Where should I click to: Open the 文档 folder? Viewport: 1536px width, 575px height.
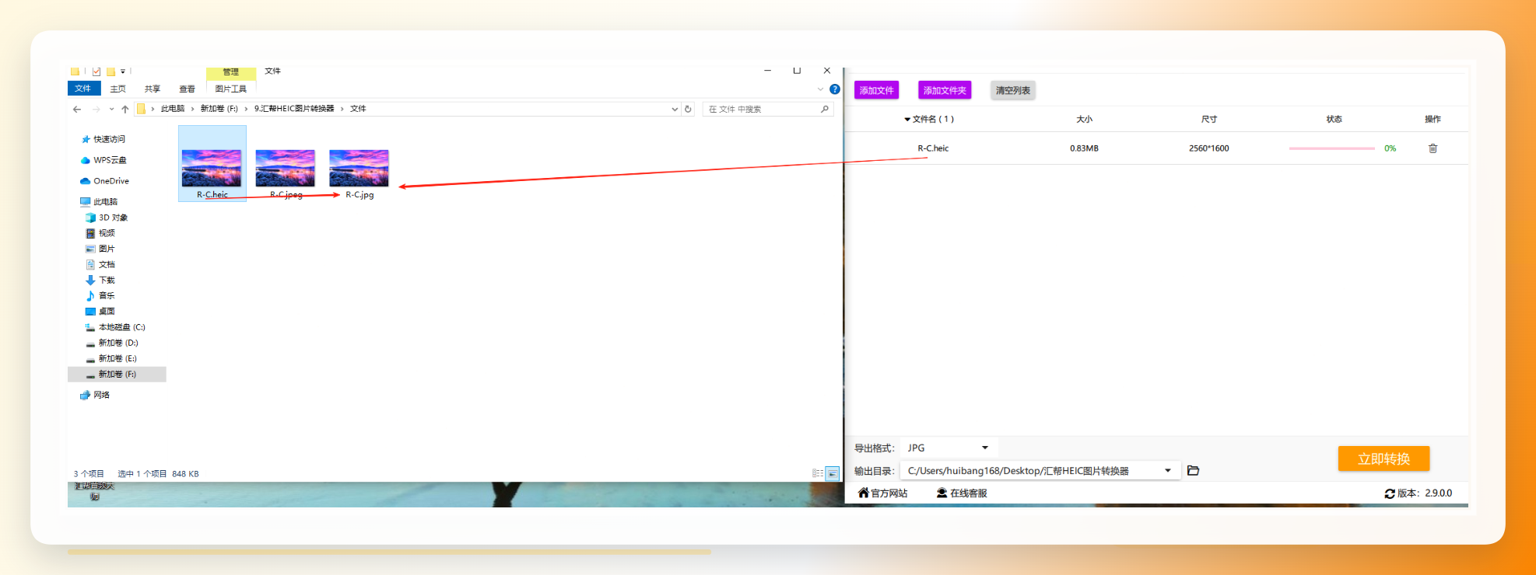click(100, 264)
